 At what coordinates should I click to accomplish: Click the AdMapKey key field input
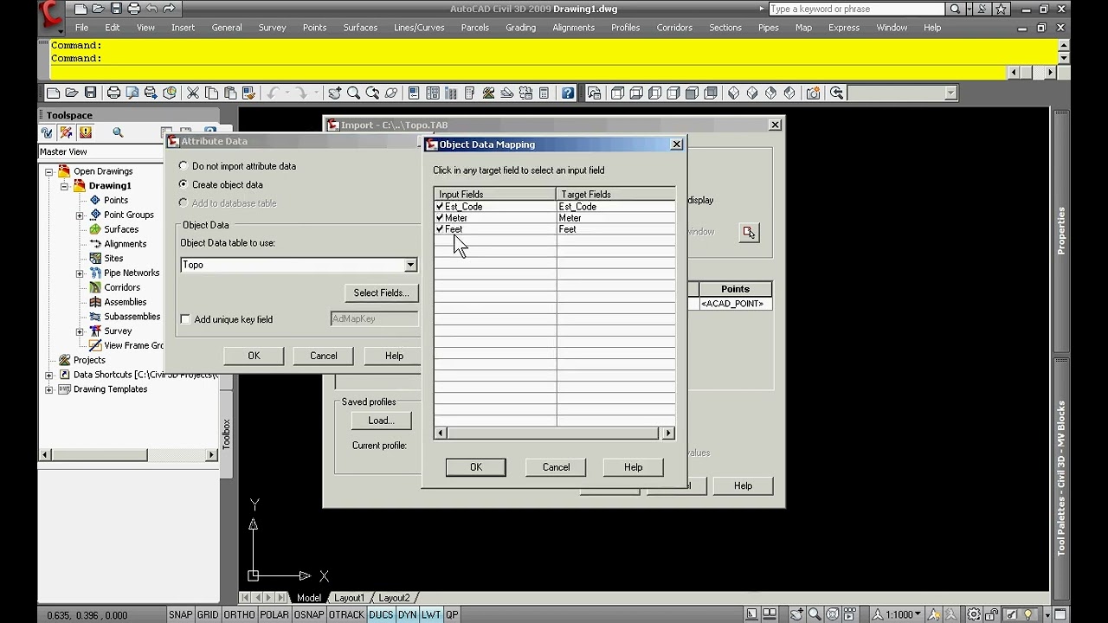coord(374,318)
